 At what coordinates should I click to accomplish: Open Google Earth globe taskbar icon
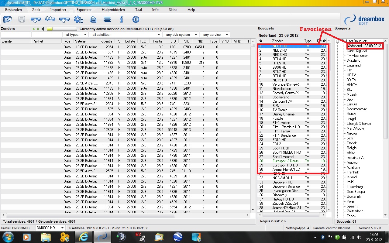(x=178, y=237)
